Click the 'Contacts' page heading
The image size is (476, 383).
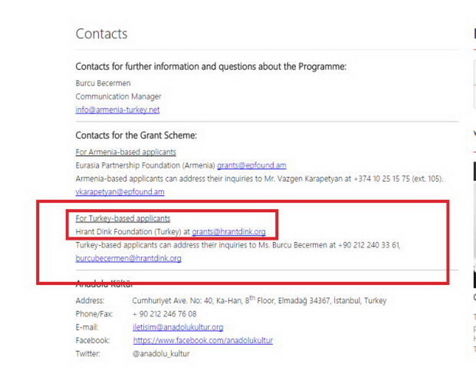pyautogui.click(x=101, y=33)
